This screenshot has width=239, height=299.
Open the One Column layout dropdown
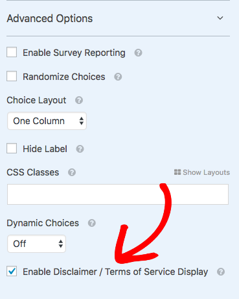click(x=47, y=121)
